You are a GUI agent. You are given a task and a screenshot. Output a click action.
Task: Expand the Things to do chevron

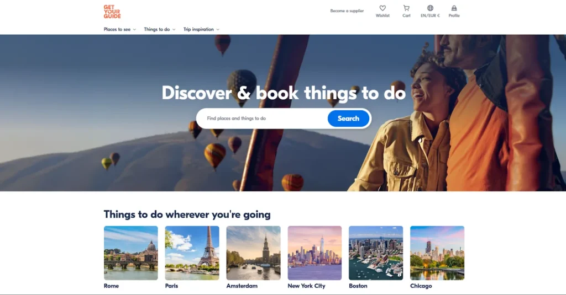tap(174, 30)
